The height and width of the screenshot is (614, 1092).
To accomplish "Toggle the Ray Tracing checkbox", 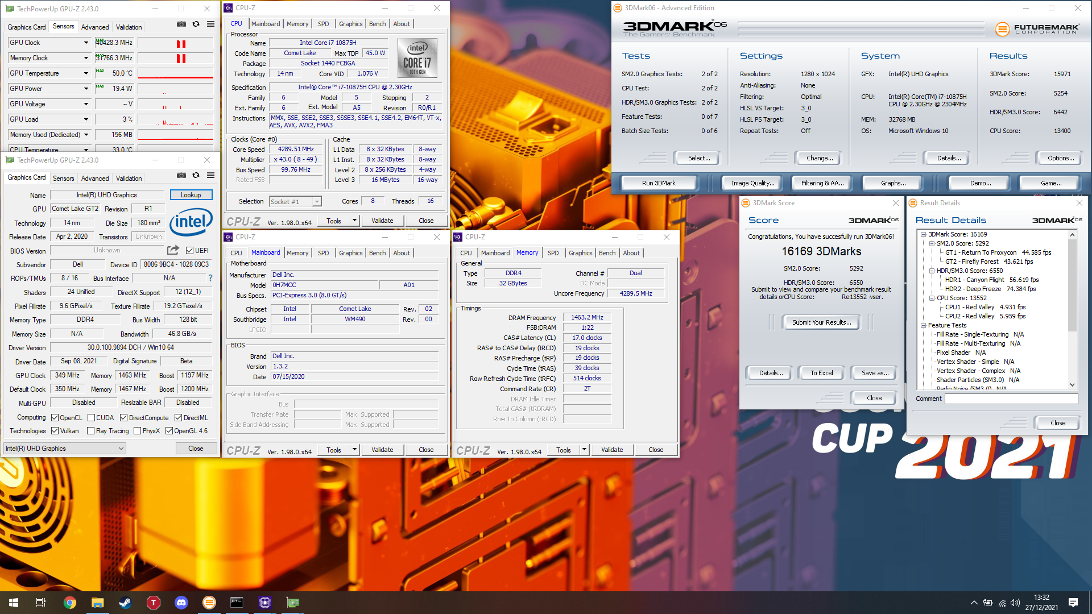I will (x=91, y=431).
